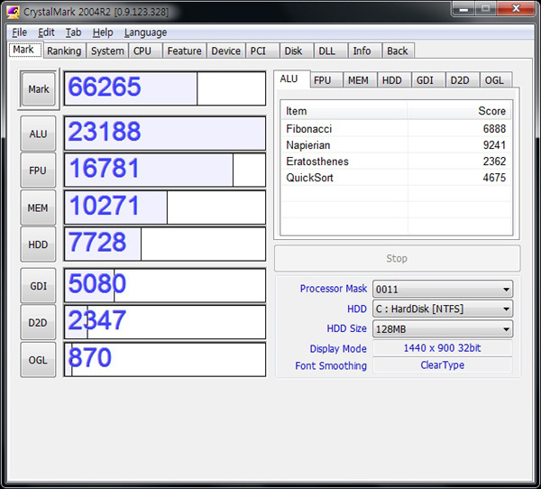Screen dimensions: 541x489
Task: Open the File menu
Action: [19, 32]
